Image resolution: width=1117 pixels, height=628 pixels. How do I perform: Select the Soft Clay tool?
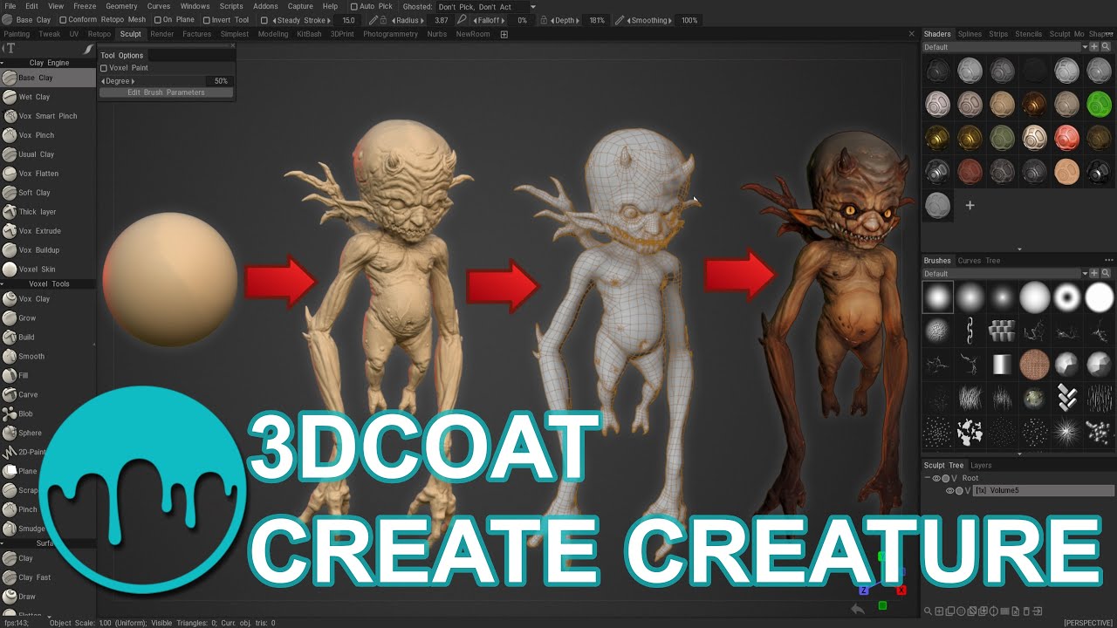(48, 193)
